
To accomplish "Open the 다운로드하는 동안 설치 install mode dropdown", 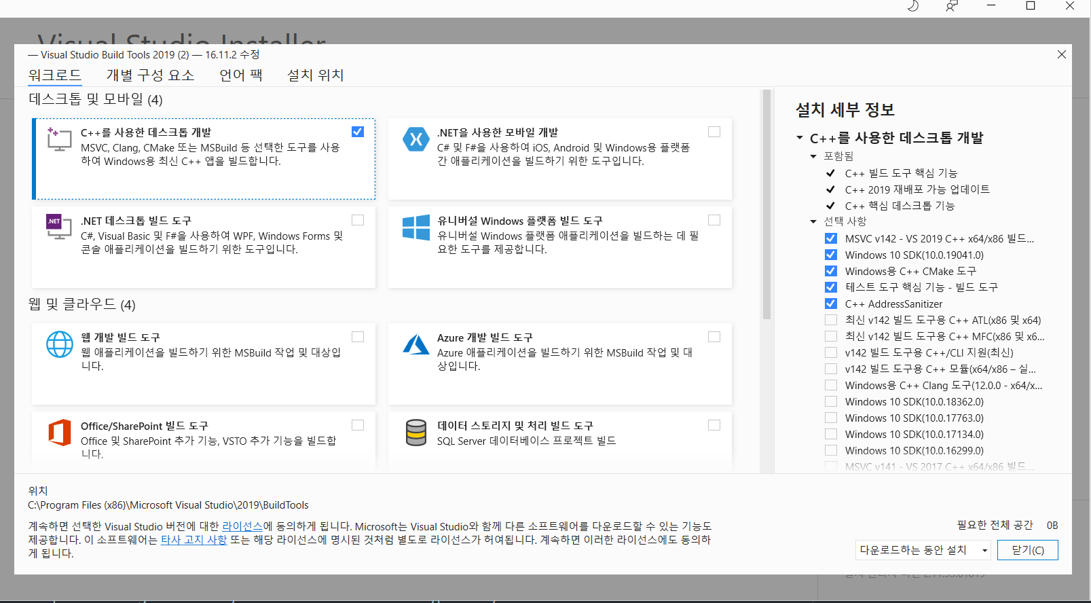I will click(x=923, y=550).
